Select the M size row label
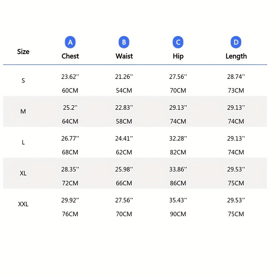 click(x=23, y=111)
